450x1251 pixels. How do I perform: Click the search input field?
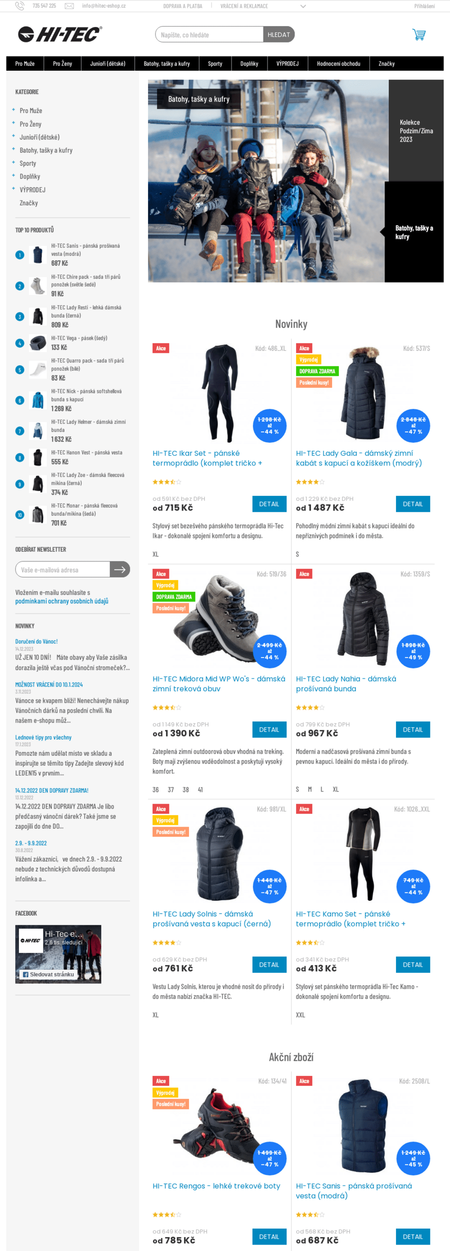[x=209, y=35]
